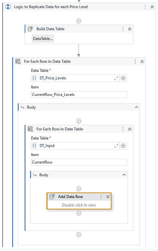
Task: Collapse the inner For Each Row activity
Action: [130, 129]
